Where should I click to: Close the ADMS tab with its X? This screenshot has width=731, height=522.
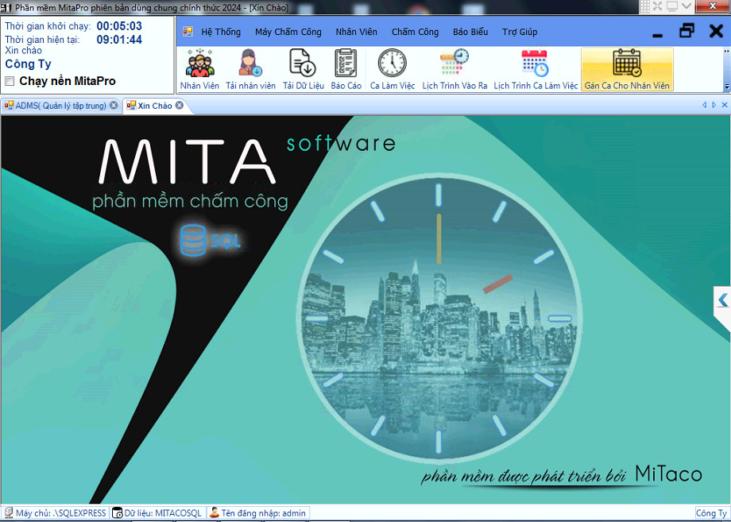114,106
